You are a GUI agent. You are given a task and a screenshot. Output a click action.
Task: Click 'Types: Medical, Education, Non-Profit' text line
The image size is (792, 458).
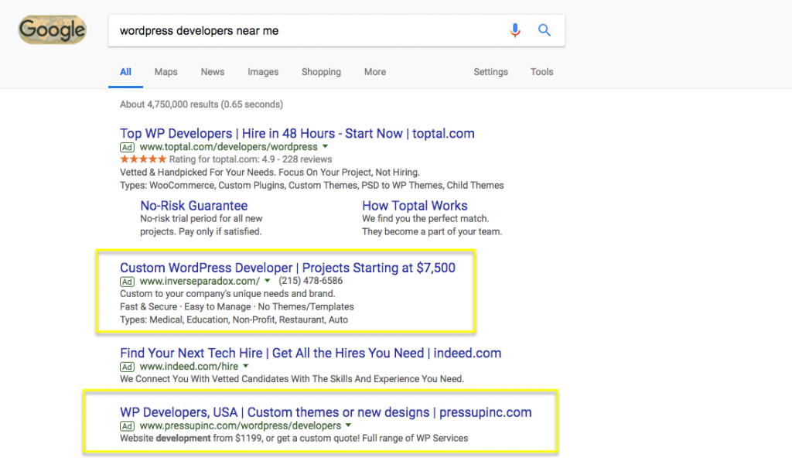coord(234,320)
